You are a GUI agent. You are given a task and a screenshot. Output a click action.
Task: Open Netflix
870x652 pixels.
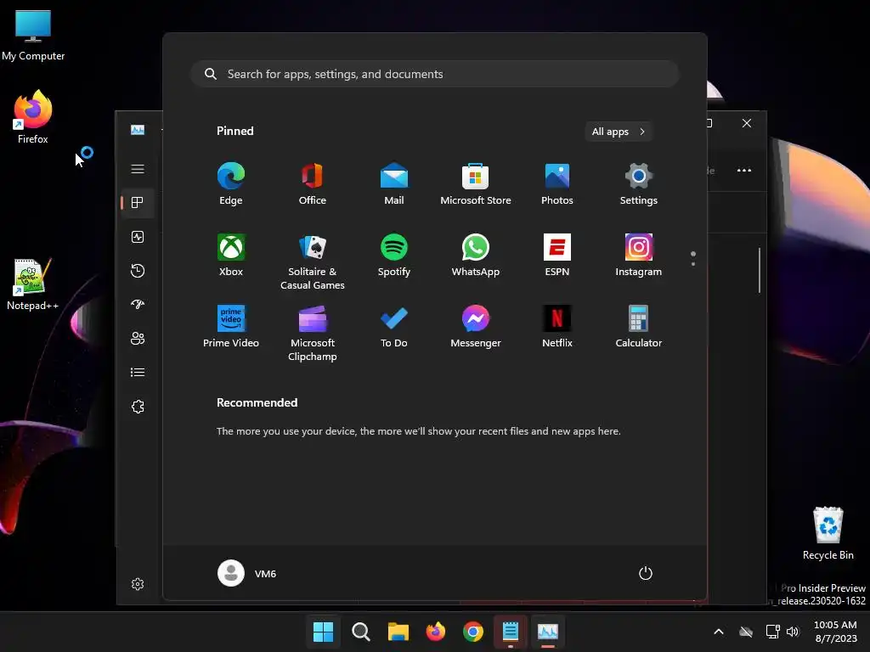pyautogui.click(x=557, y=327)
